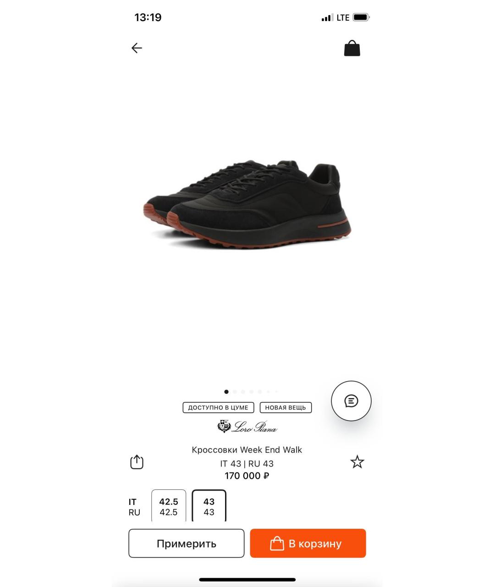Check battery indicator in status bar
This screenshot has width=495, height=587.
(361, 17)
